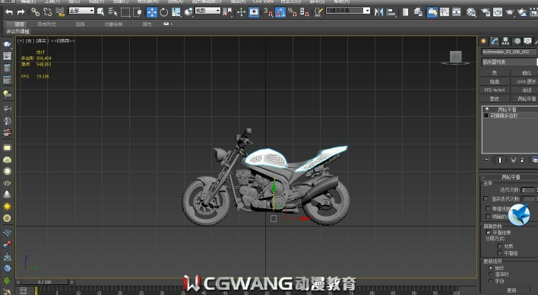Screen dimensions: 538x295
Task: Click the Select and Place tool
Action: (188, 12)
